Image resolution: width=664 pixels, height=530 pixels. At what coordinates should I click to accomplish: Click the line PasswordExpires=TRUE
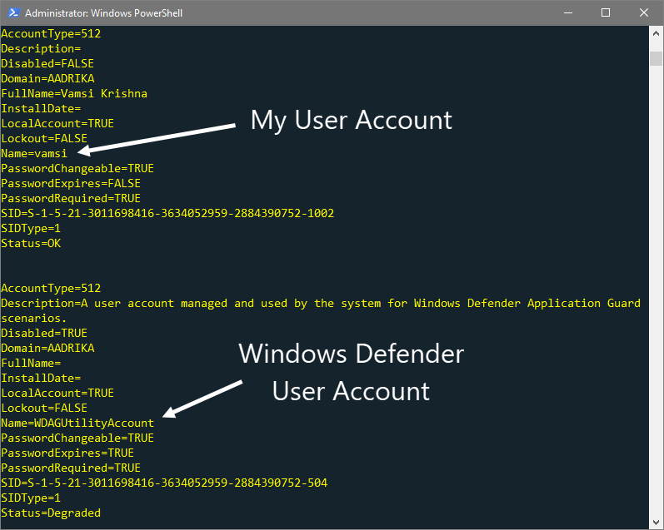(x=67, y=453)
